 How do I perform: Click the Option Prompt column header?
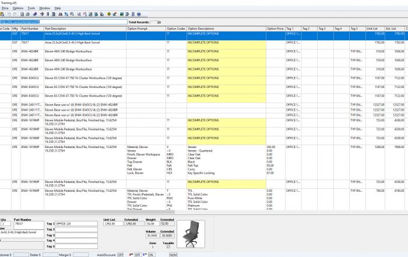tap(146, 29)
